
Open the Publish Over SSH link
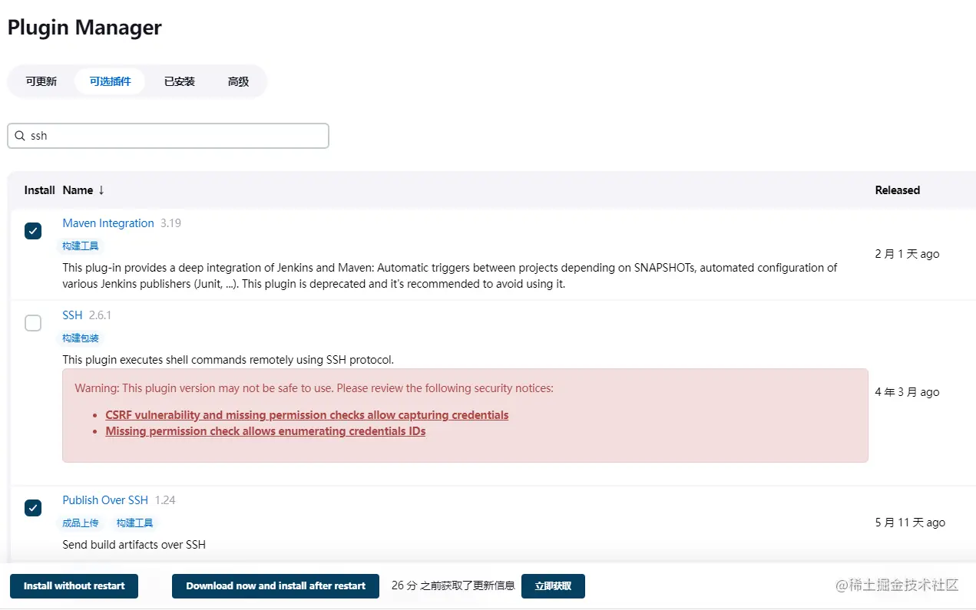click(x=105, y=500)
